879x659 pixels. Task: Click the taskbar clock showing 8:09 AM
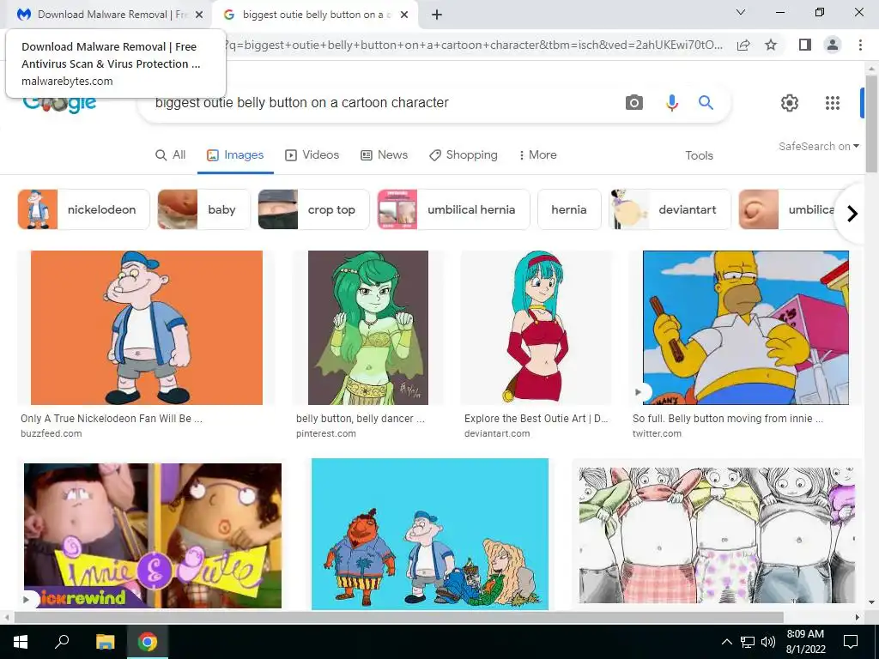[x=805, y=642]
